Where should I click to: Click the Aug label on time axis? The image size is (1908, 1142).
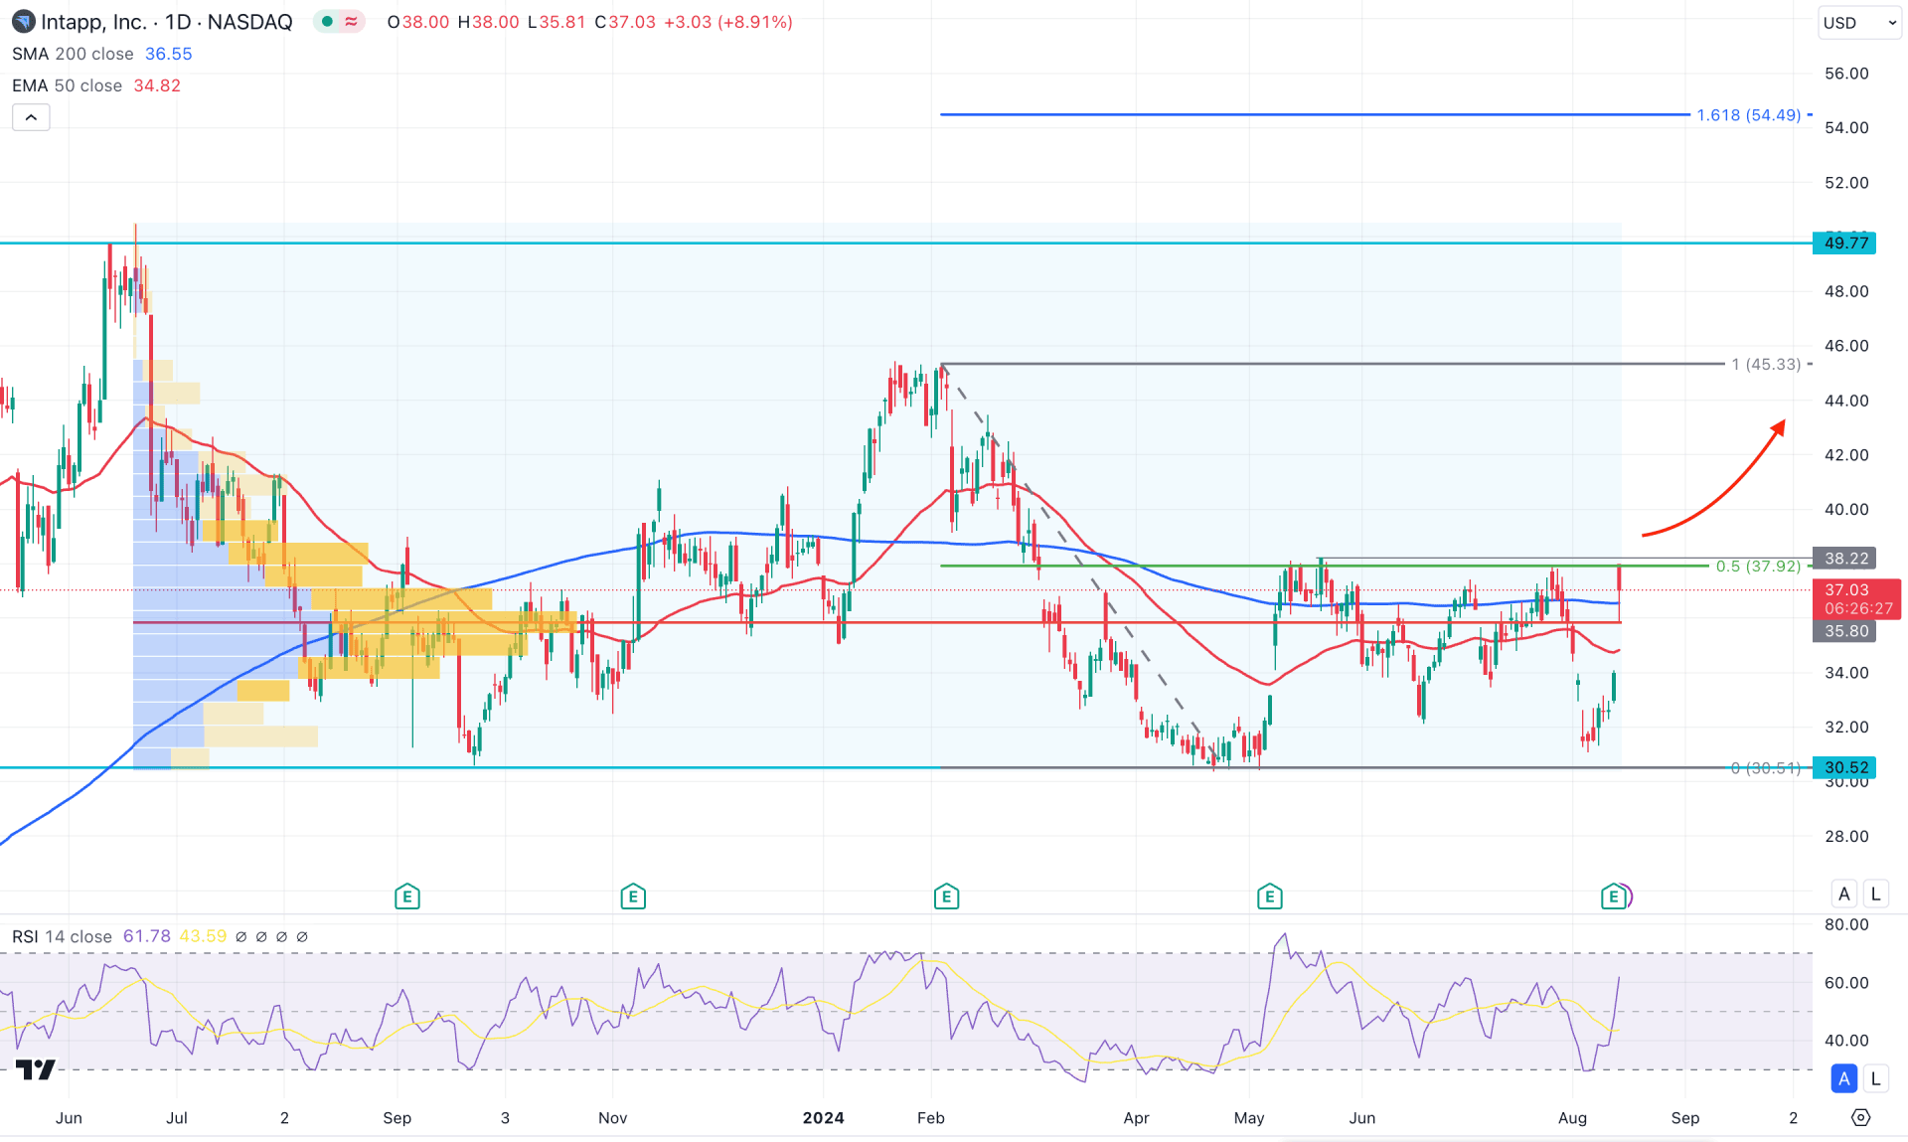(1572, 1118)
